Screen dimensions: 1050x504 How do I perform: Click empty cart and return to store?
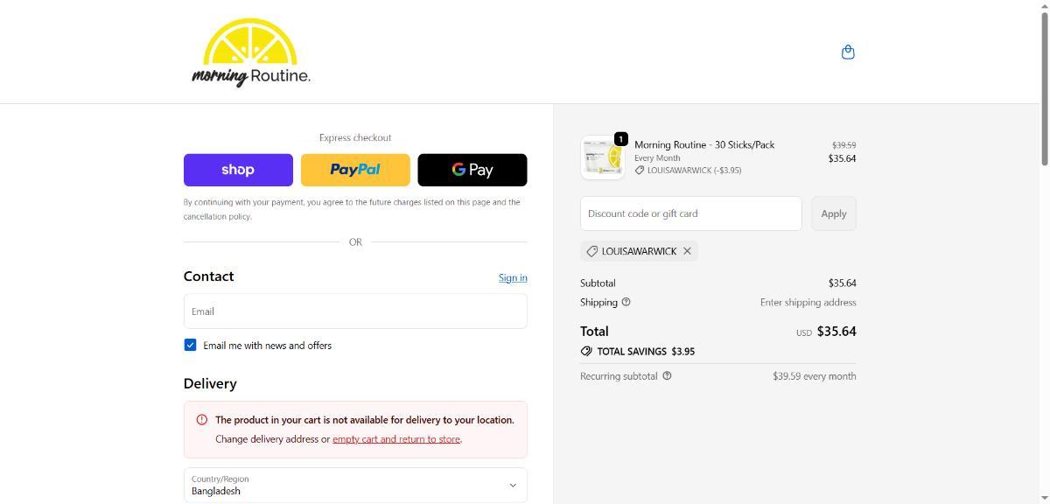pos(396,439)
